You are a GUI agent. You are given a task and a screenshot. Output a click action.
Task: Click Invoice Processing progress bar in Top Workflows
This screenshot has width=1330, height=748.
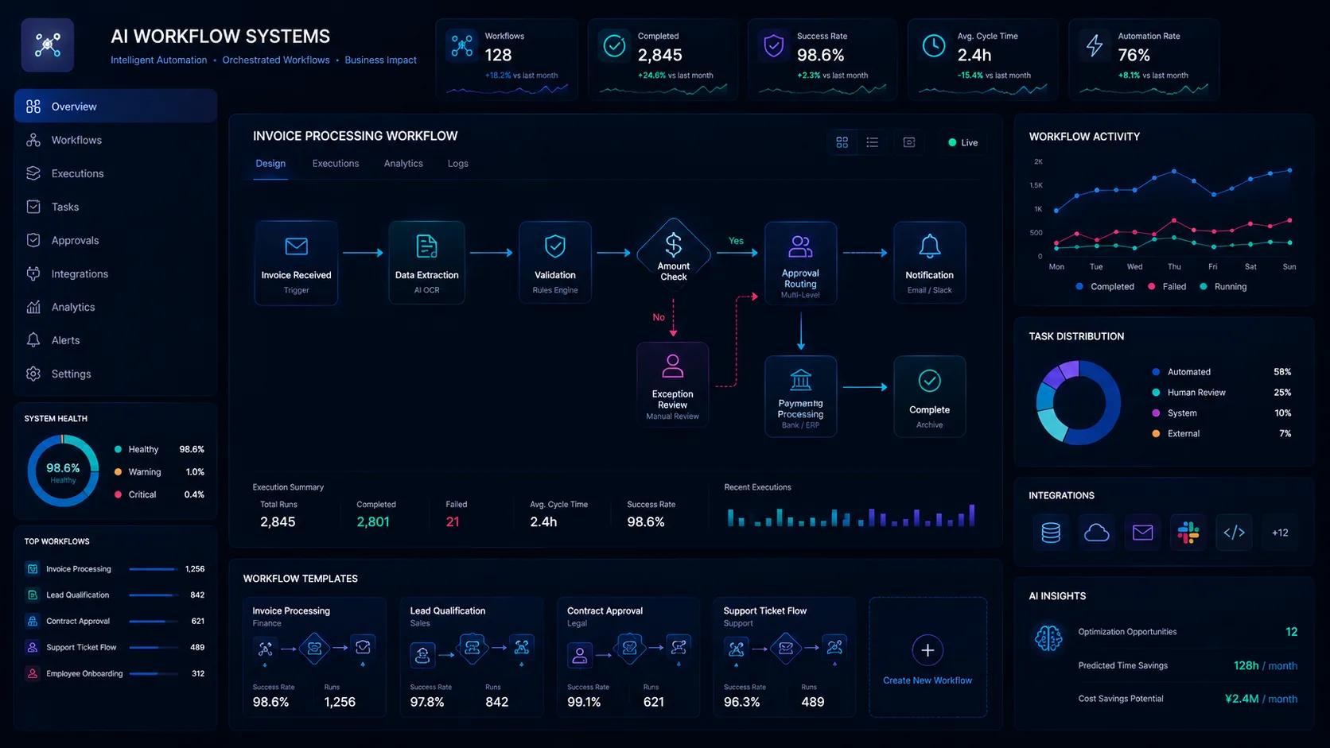tap(153, 569)
